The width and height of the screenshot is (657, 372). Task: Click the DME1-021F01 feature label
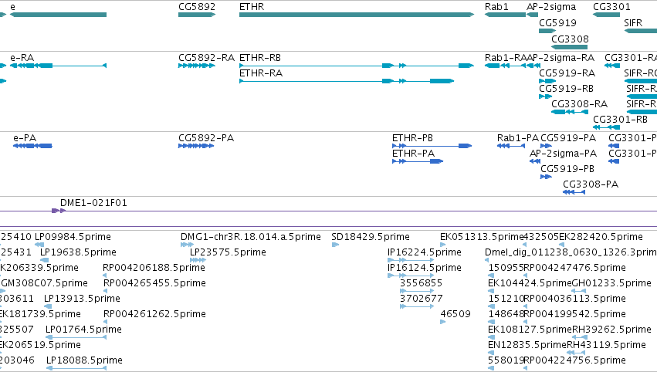93,203
